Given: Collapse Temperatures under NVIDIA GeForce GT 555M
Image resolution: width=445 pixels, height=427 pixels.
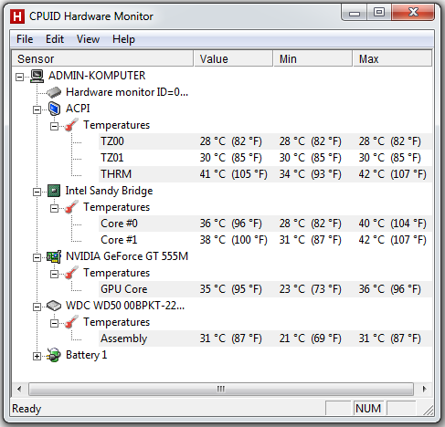Looking at the screenshot, I should click(x=54, y=274).
